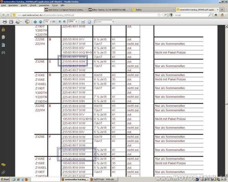Close the serienreifen-katalog pdf tab

pyautogui.click(x=218, y=10)
